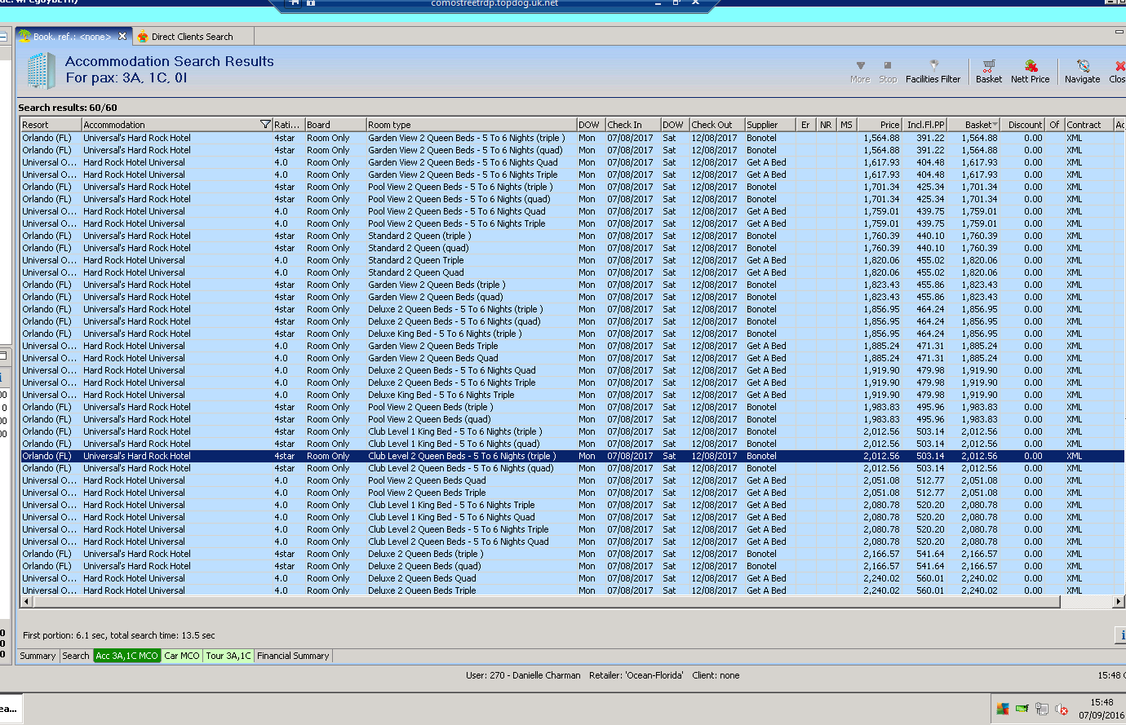The image size is (1126, 725).
Task: Close the Book. ref. tab using its X
Action: point(122,36)
